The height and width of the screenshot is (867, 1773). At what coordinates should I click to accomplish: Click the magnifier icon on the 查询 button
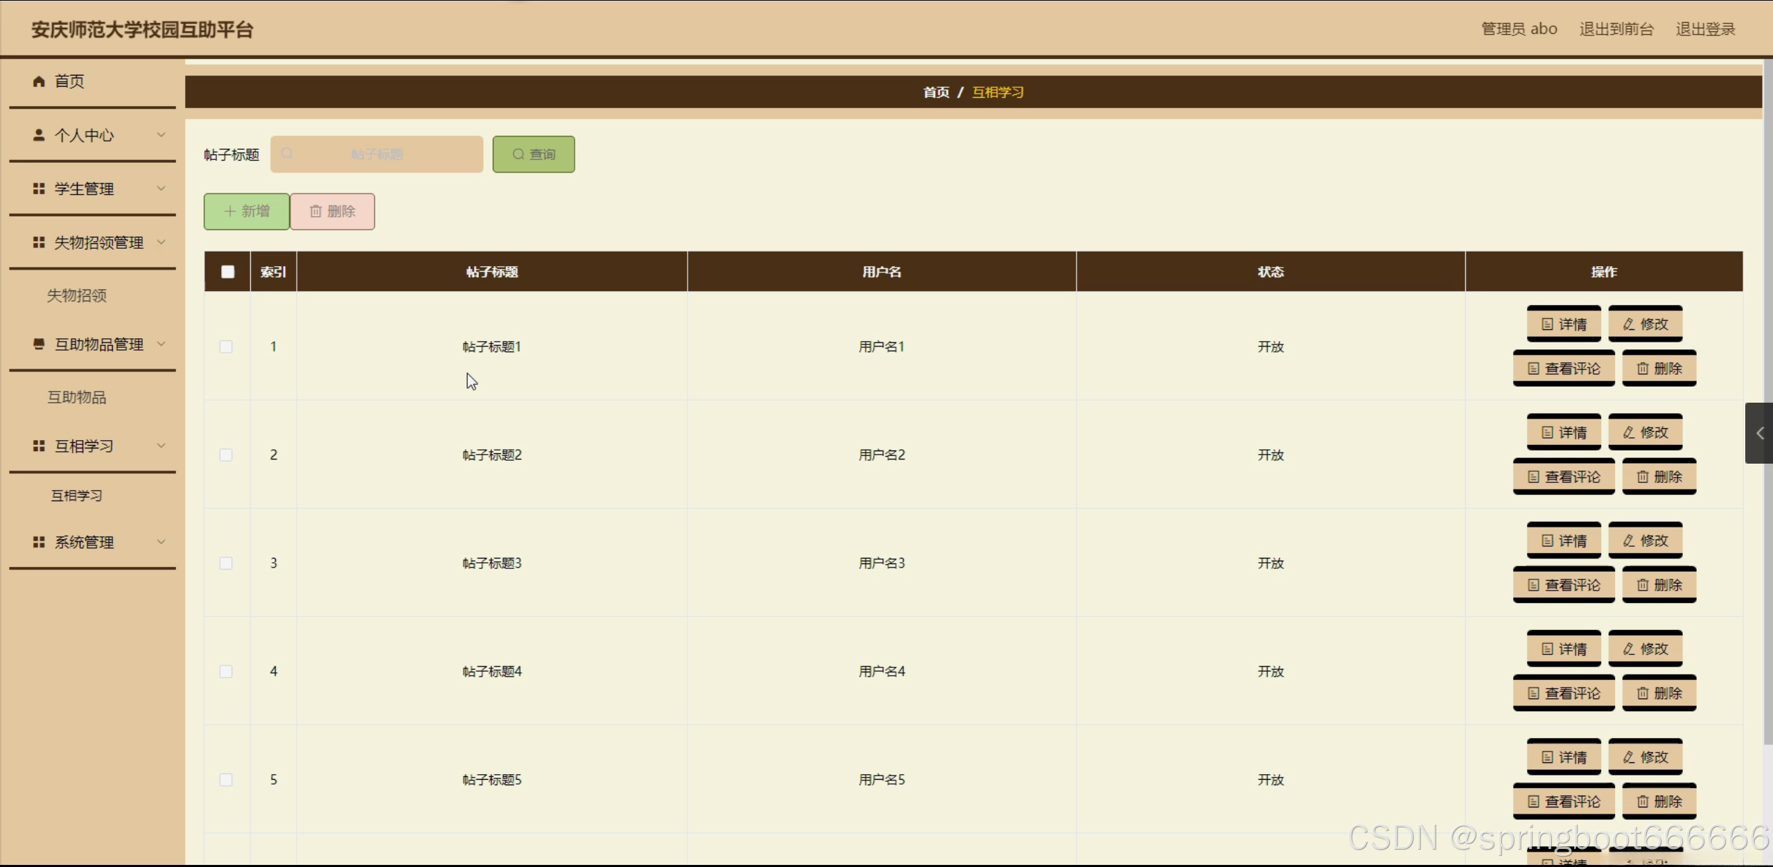click(518, 154)
